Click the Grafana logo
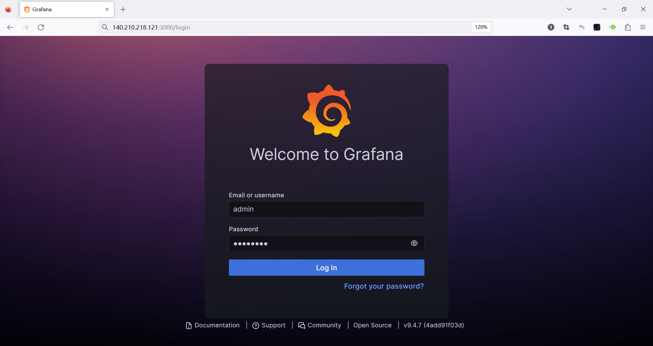This screenshot has width=653, height=346. 326,111
